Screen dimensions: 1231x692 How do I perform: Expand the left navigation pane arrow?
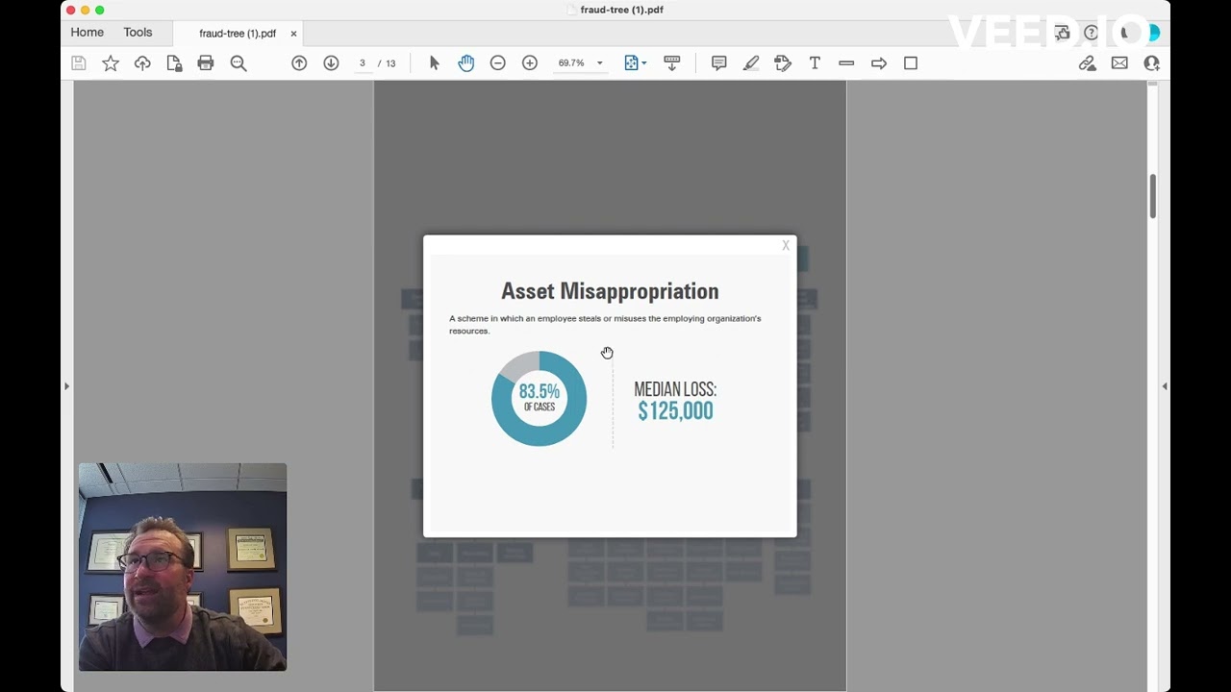[66, 386]
